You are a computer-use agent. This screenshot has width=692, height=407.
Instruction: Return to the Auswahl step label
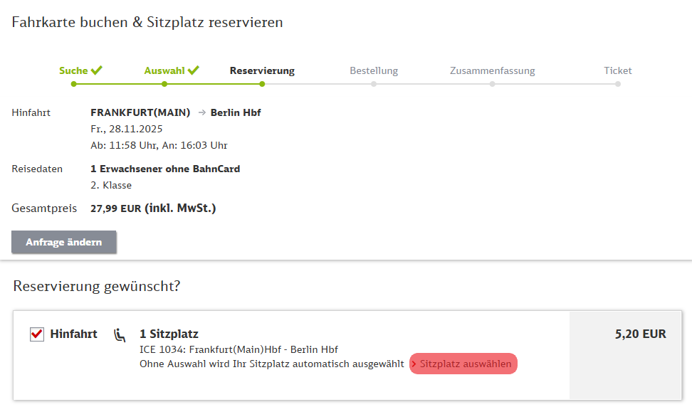coord(164,70)
